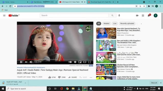
Task: Open Ben and Holly's Little Kingdom thumbnail
Action: coord(106,45)
